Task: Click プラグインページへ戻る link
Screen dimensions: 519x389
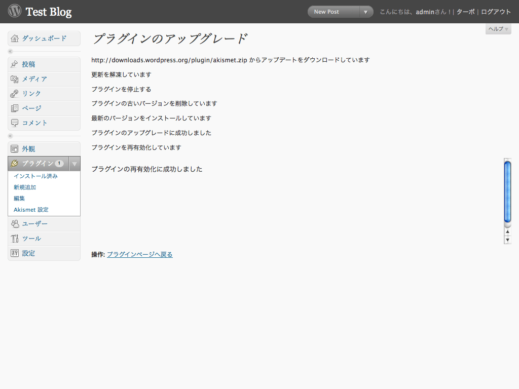Action: tap(140, 254)
